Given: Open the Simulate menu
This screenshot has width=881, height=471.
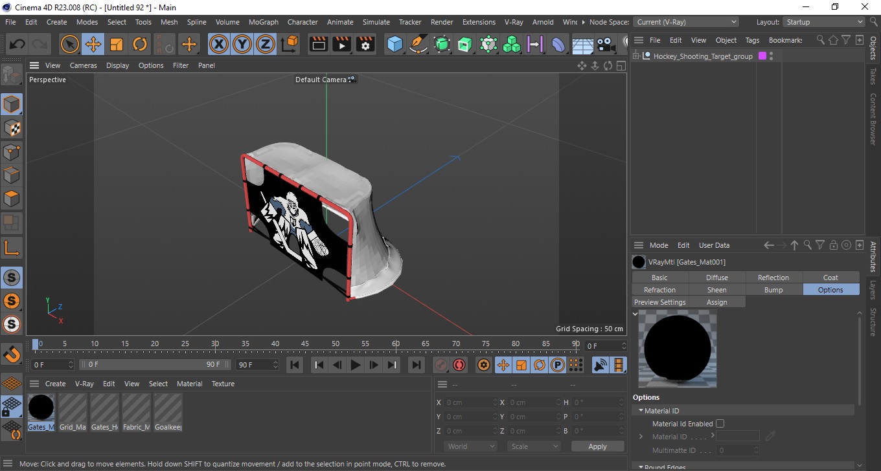Looking at the screenshot, I should [376, 22].
